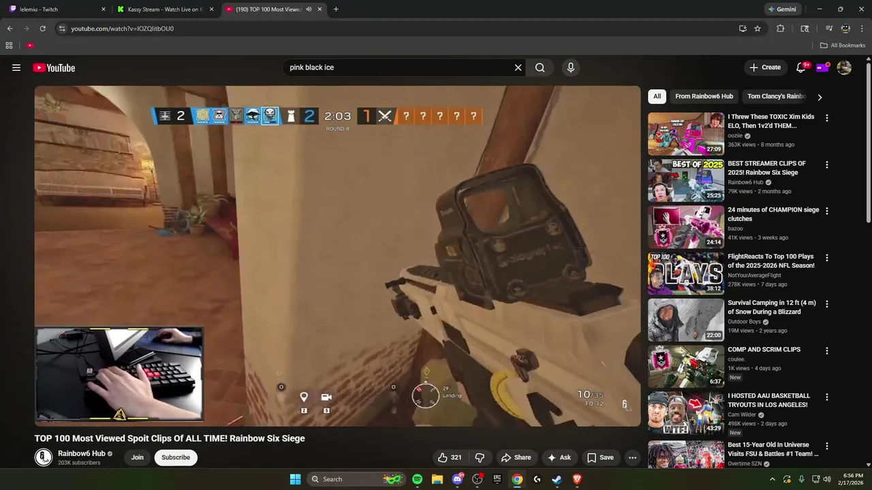
Task: Open Chrome three-dot menu
Action: pos(862,29)
